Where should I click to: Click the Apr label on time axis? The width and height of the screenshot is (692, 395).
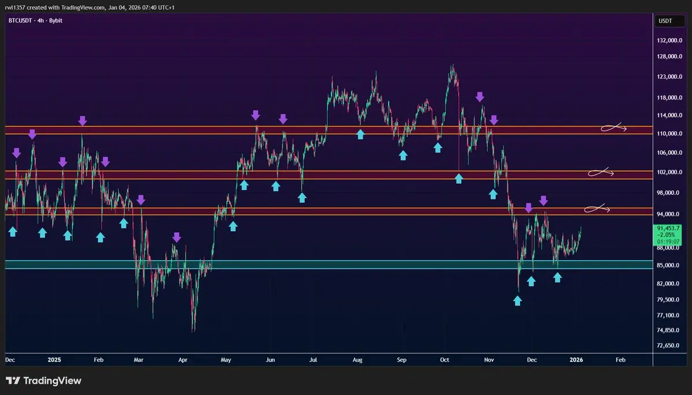pyautogui.click(x=183, y=360)
